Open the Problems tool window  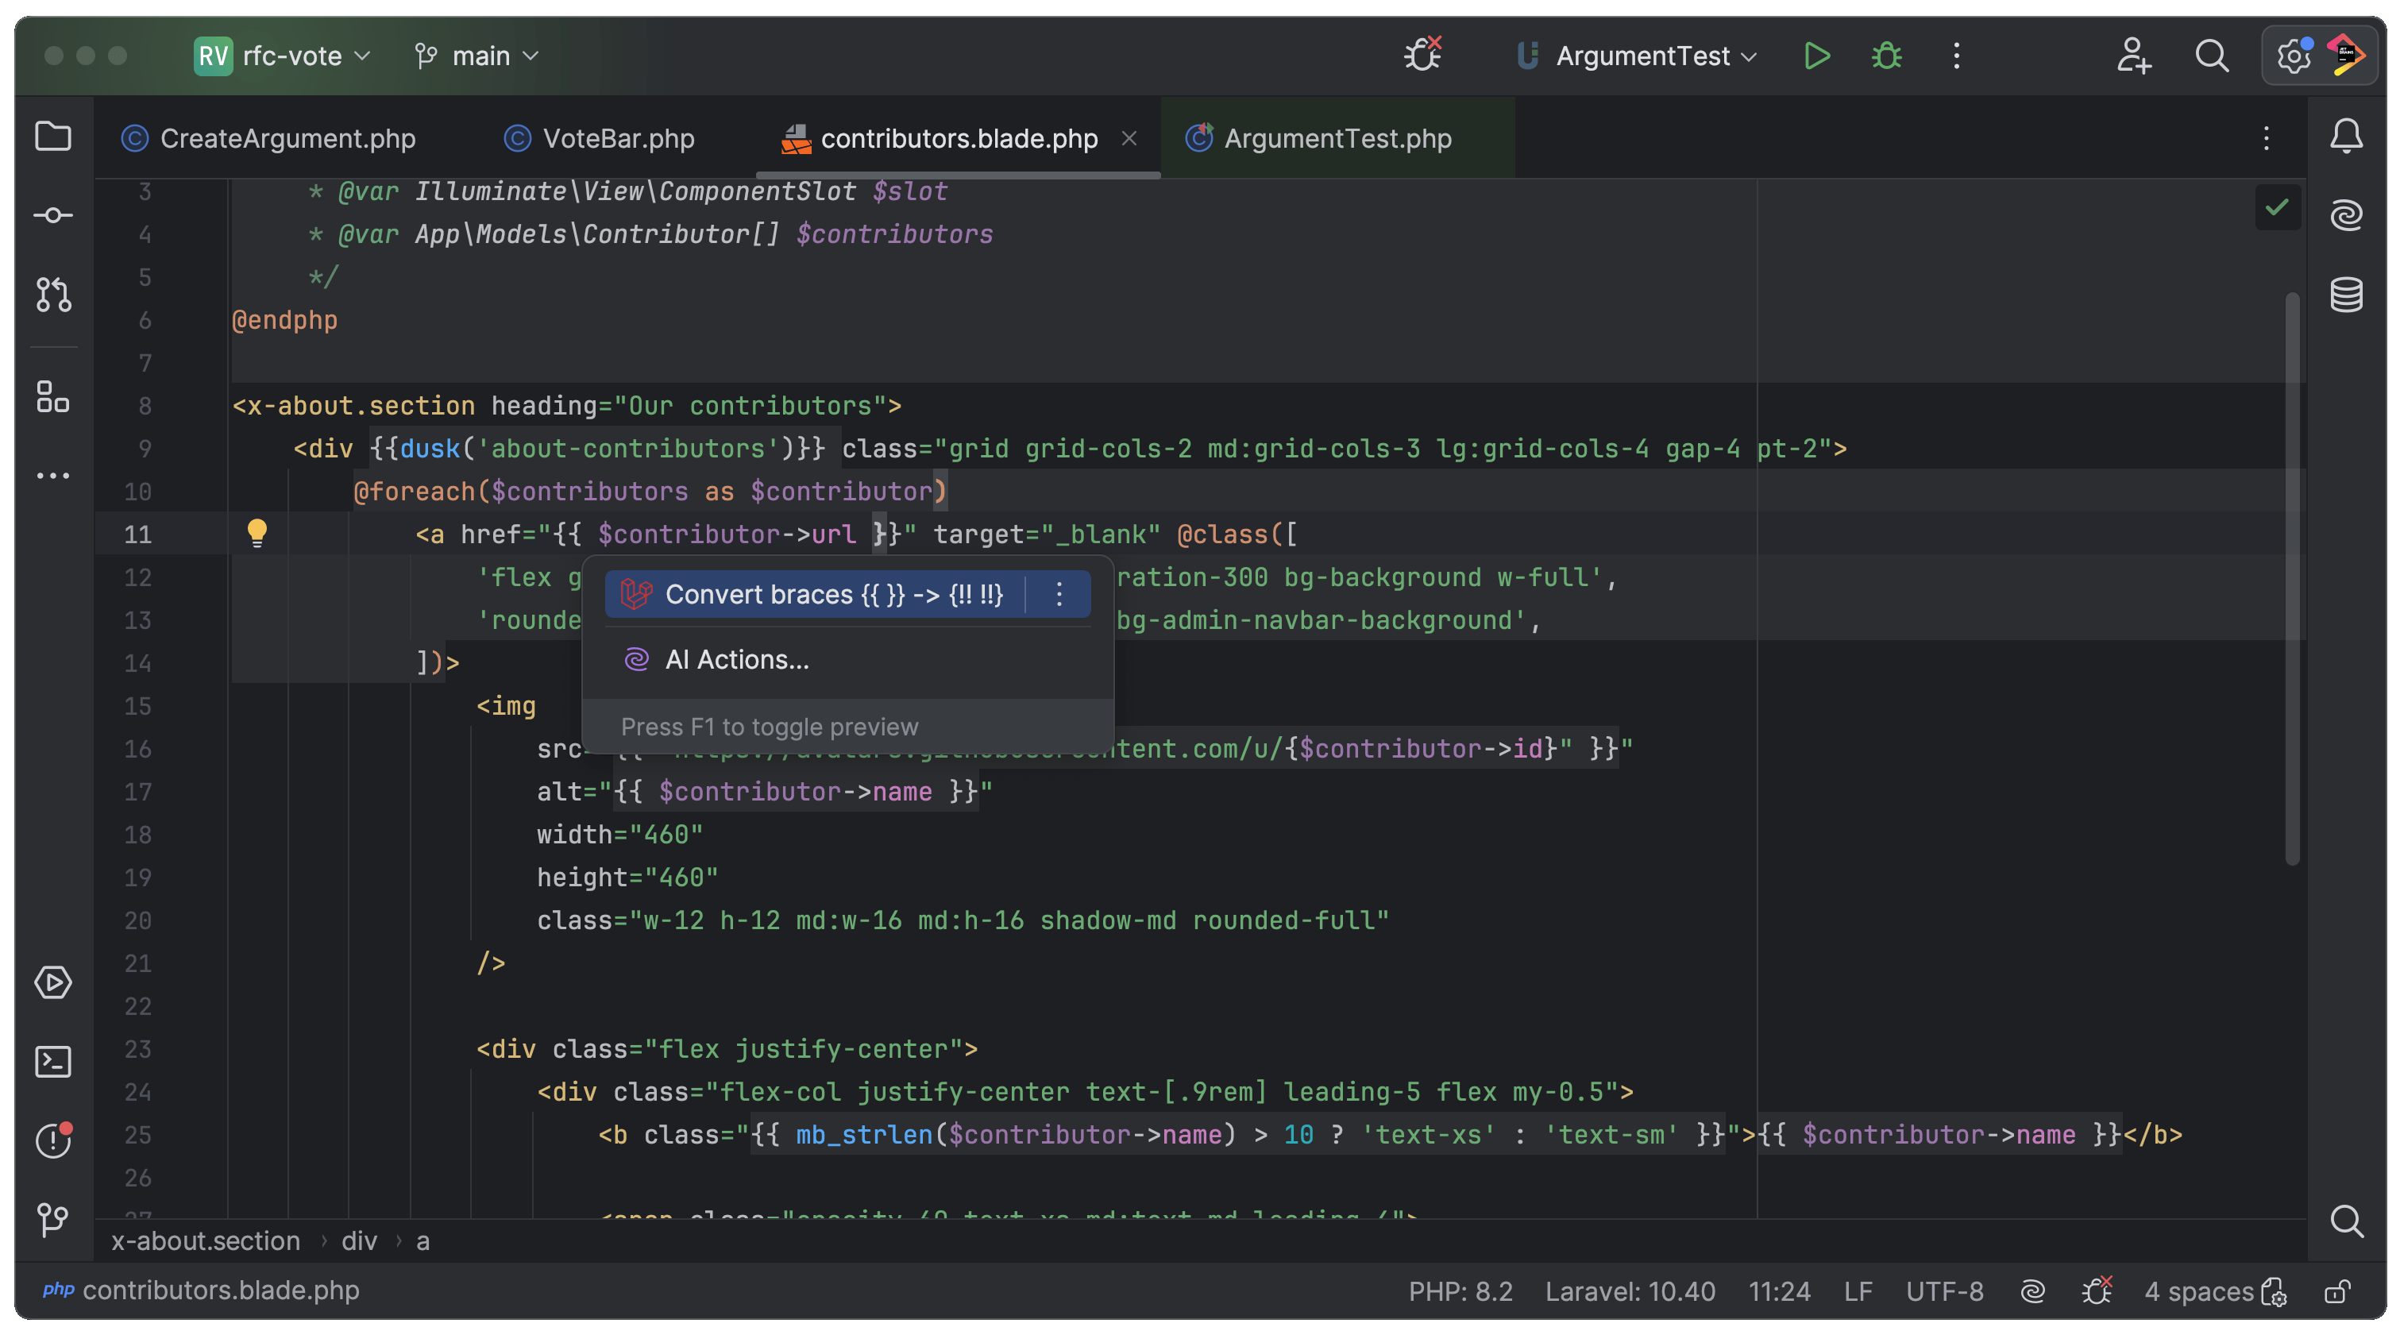52,1140
